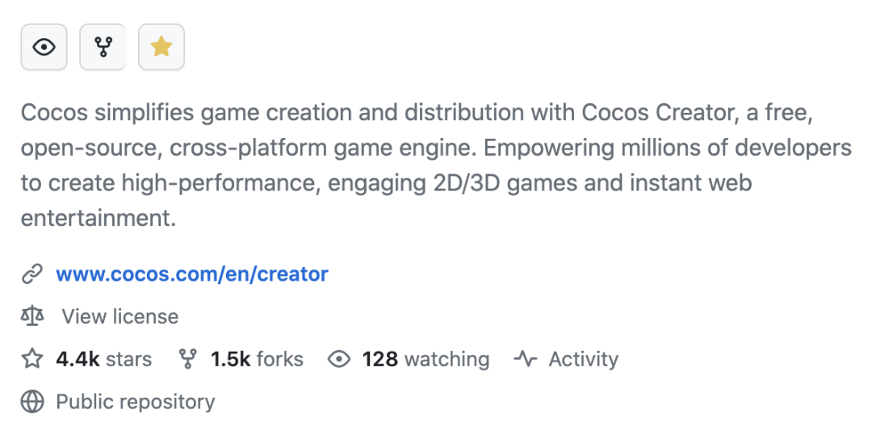Open the 1.5k forks list
The image size is (872, 430).
pos(257,359)
